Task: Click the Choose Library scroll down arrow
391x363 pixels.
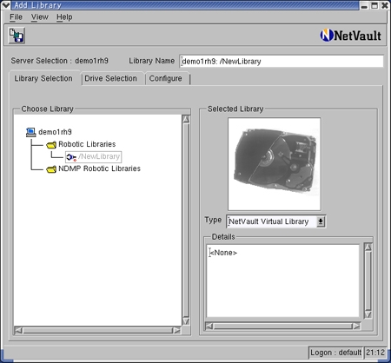Action: [186, 321]
